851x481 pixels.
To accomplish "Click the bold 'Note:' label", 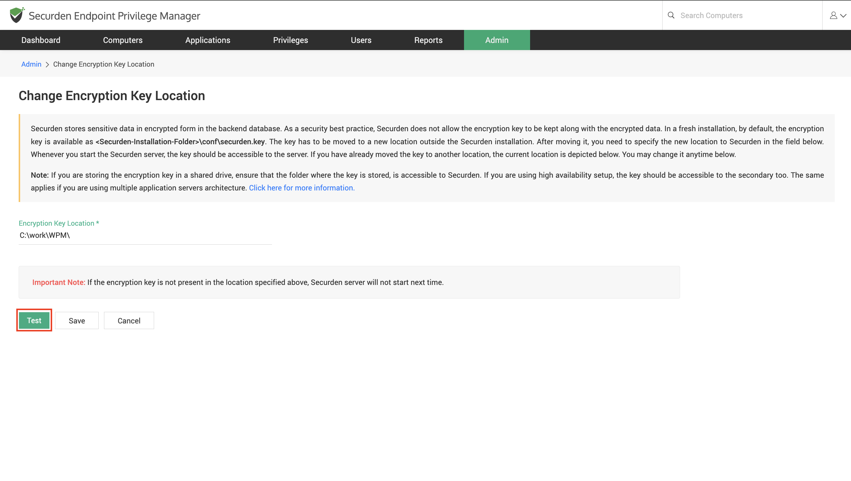I will 40,175.
